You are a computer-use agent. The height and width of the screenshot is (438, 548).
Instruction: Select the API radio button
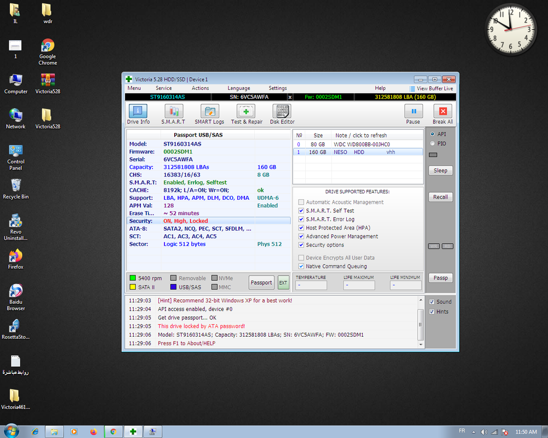click(x=432, y=134)
